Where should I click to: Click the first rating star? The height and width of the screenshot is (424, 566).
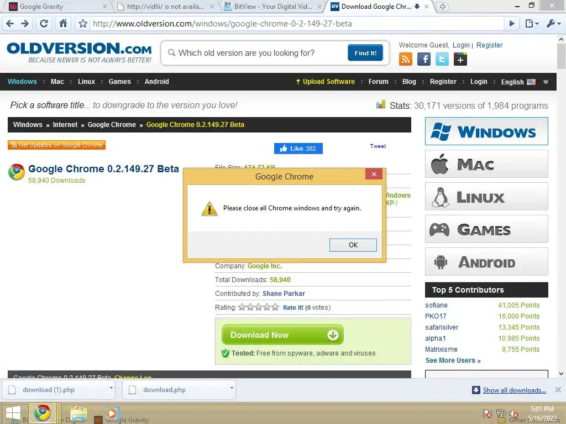pos(242,307)
